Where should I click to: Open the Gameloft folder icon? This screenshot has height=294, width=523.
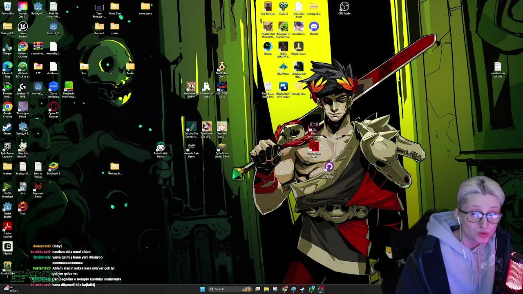99,28
